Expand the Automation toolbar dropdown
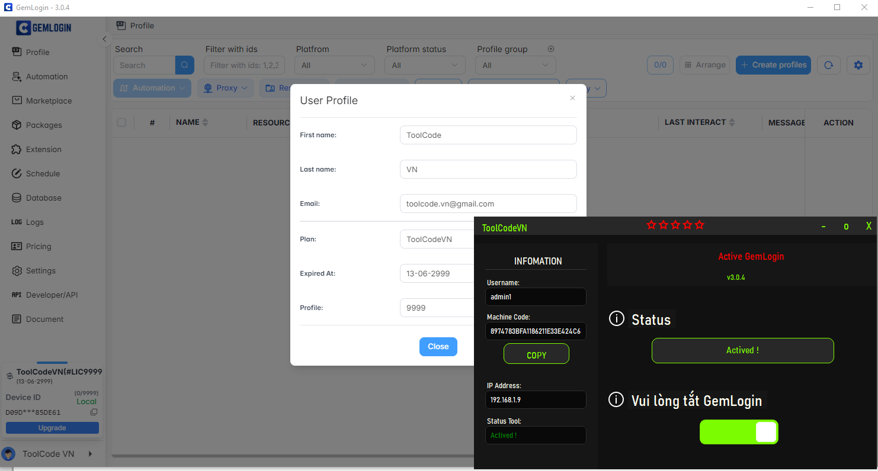This screenshot has height=471, width=878. 152,88
